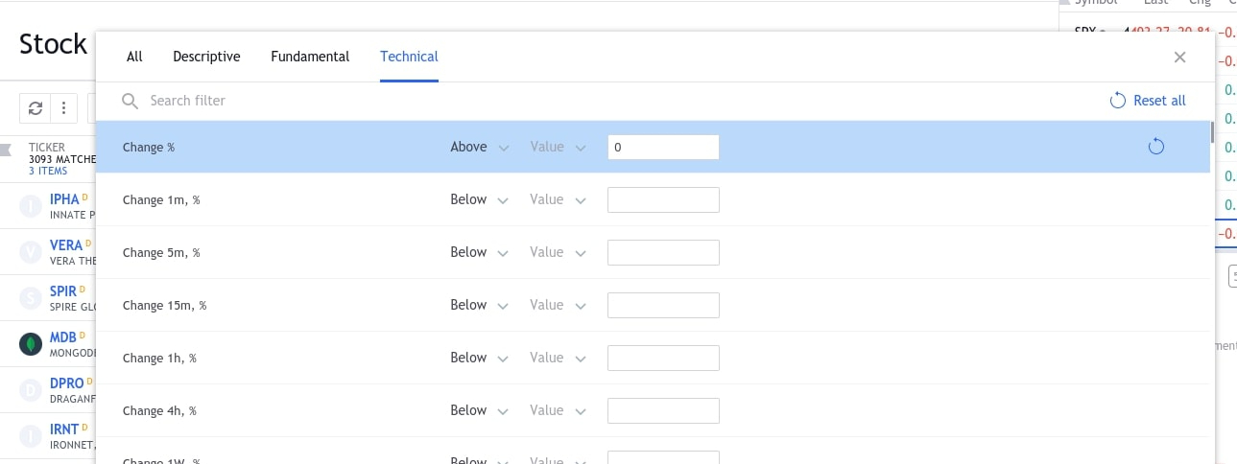Click the IPHA ticker logo
Screen dimensions: 1237x464
[x=32, y=204]
